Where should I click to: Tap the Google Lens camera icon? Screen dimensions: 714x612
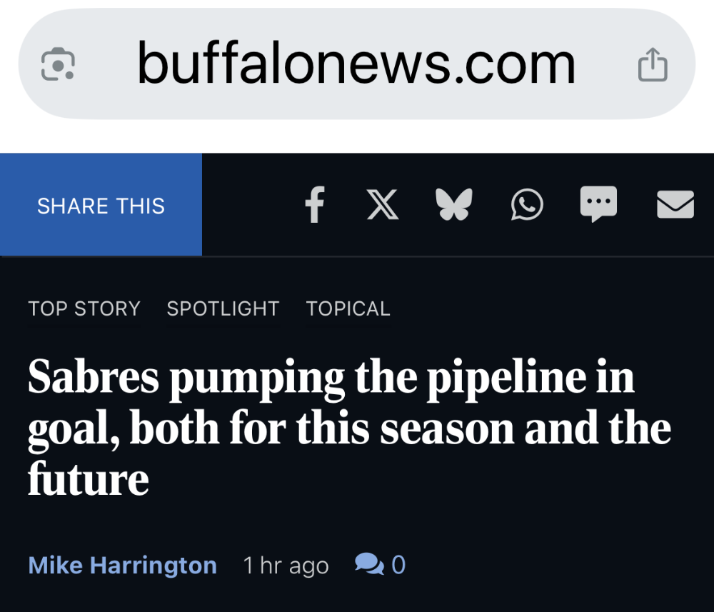pos(58,64)
